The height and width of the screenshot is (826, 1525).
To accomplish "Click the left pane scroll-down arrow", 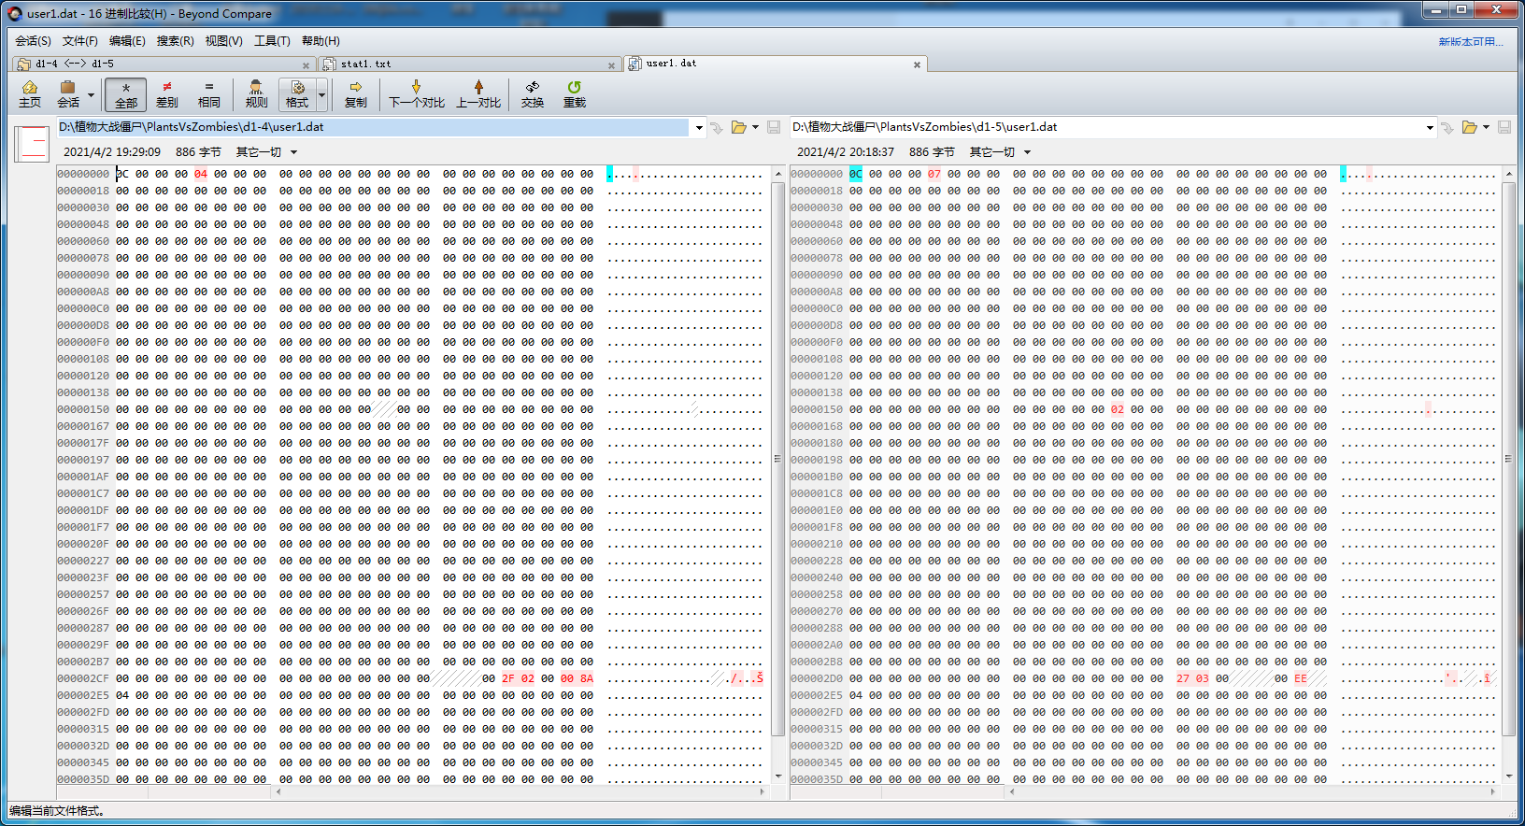I will 778,776.
